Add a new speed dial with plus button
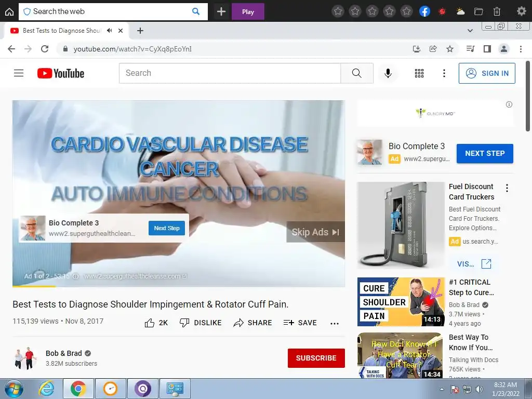Screen dimensions: 532x399 (x=221, y=11)
